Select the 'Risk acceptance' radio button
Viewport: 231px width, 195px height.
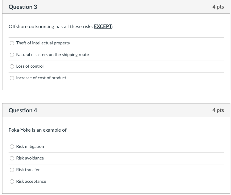[x=12, y=182]
